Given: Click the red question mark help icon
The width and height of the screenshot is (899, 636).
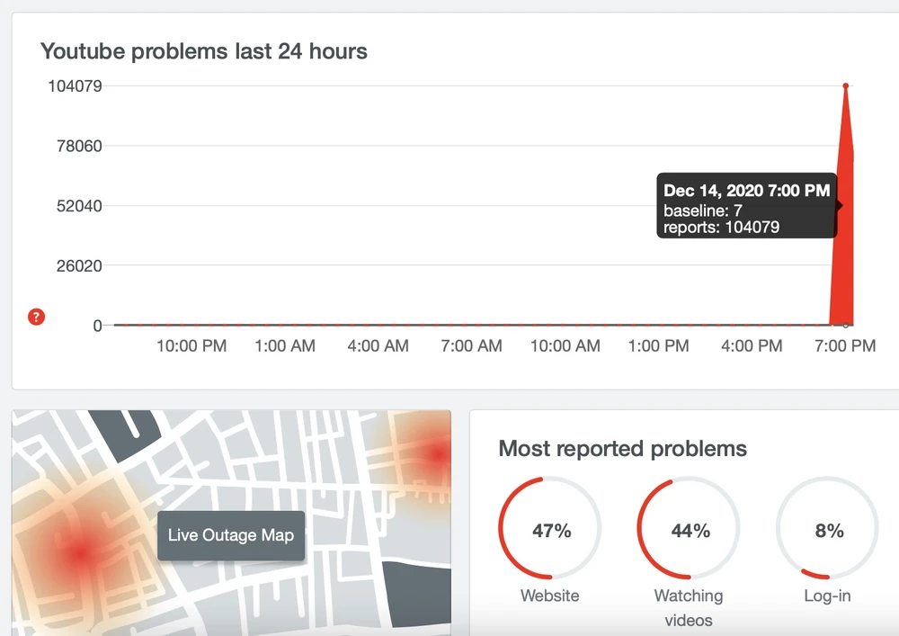Looking at the screenshot, I should click(36, 317).
